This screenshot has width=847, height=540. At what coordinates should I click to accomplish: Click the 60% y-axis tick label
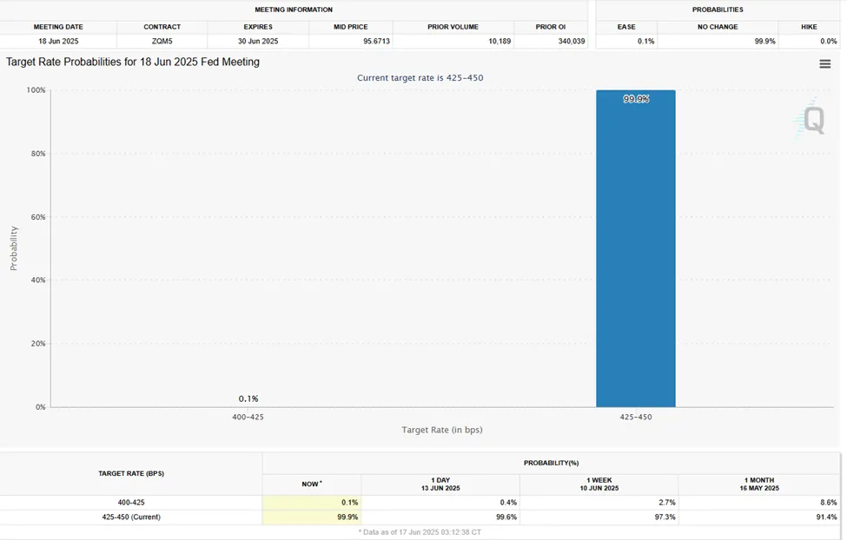38,217
